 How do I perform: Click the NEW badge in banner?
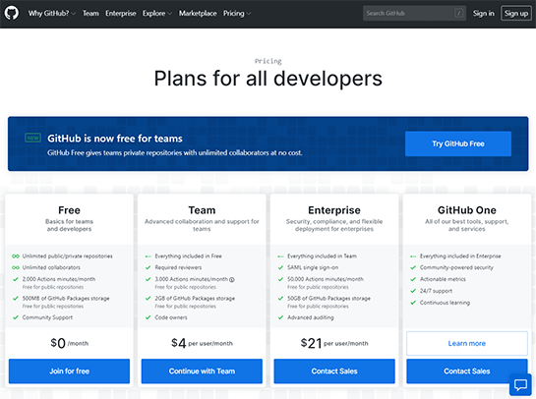pos(32,138)
